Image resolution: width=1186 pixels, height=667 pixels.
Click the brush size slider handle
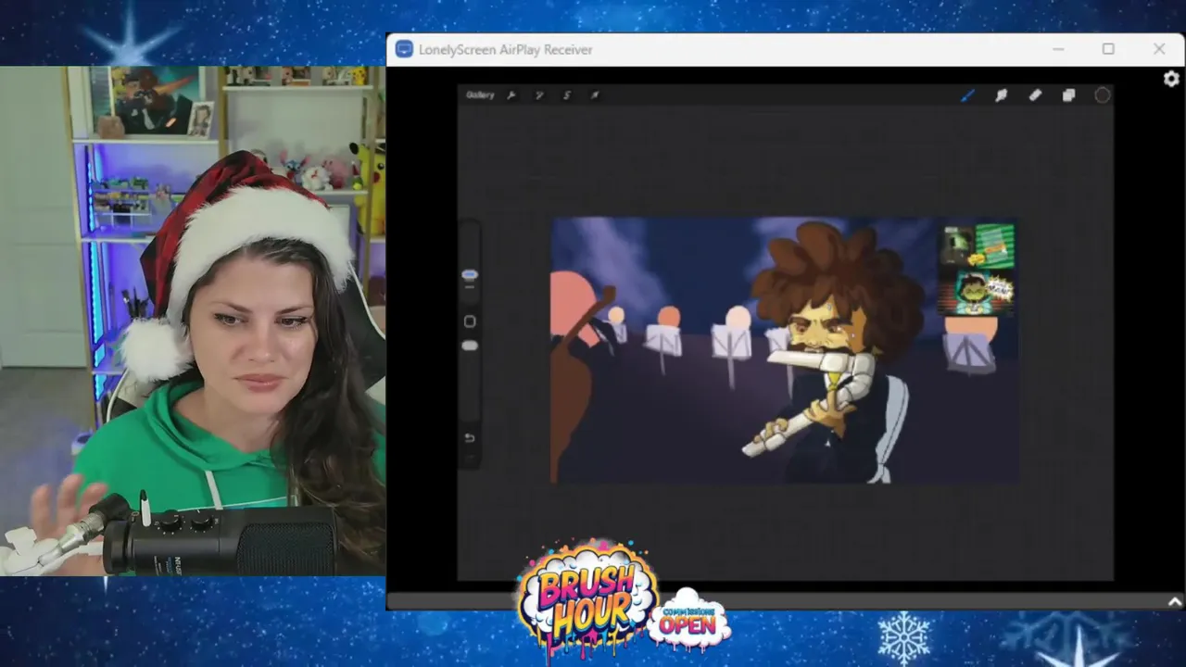point(470,275)
